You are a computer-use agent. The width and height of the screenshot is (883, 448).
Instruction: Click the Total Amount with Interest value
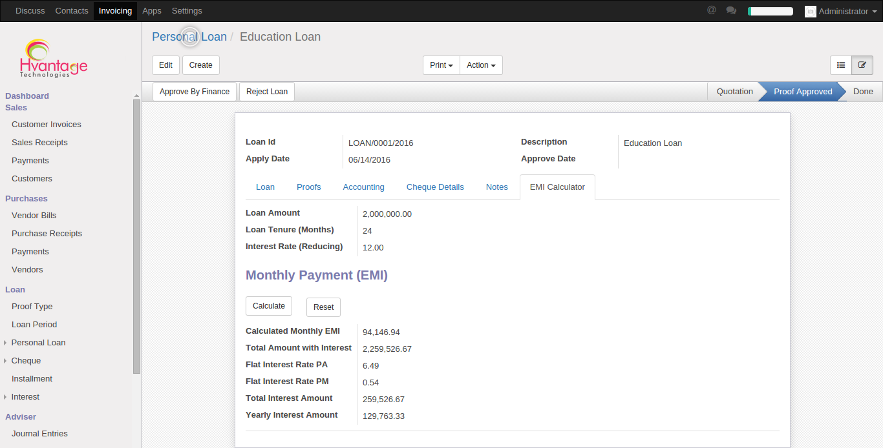387,349
